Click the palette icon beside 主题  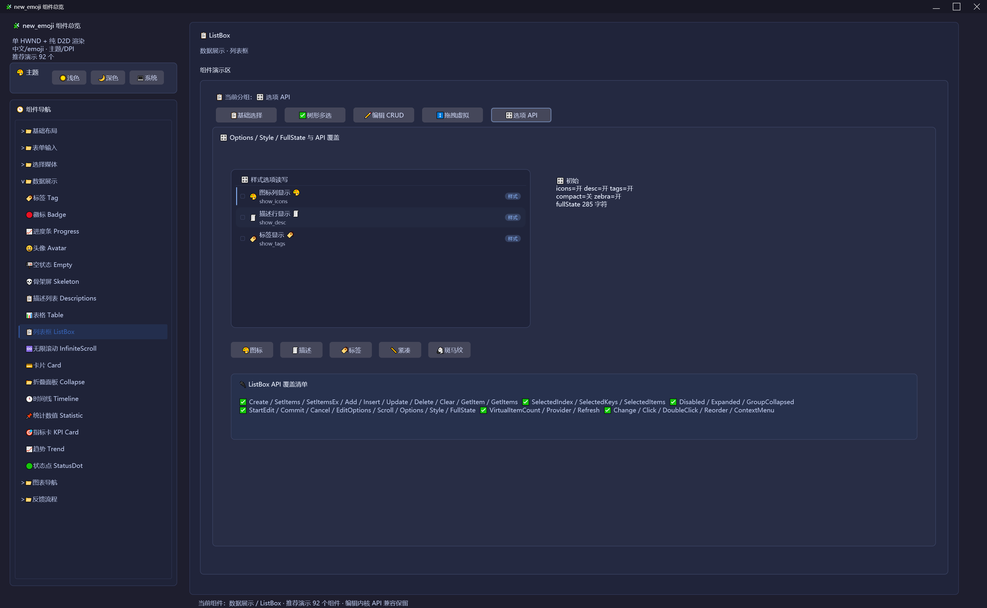pos(20,72)
